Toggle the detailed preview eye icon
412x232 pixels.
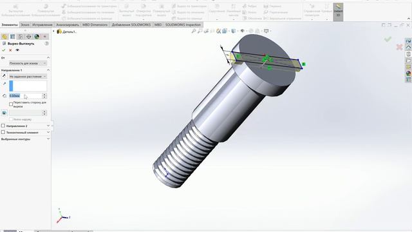point(17,50)
